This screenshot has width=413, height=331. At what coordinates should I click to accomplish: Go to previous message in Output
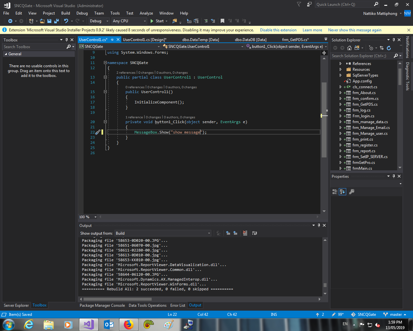pos(228,233)
